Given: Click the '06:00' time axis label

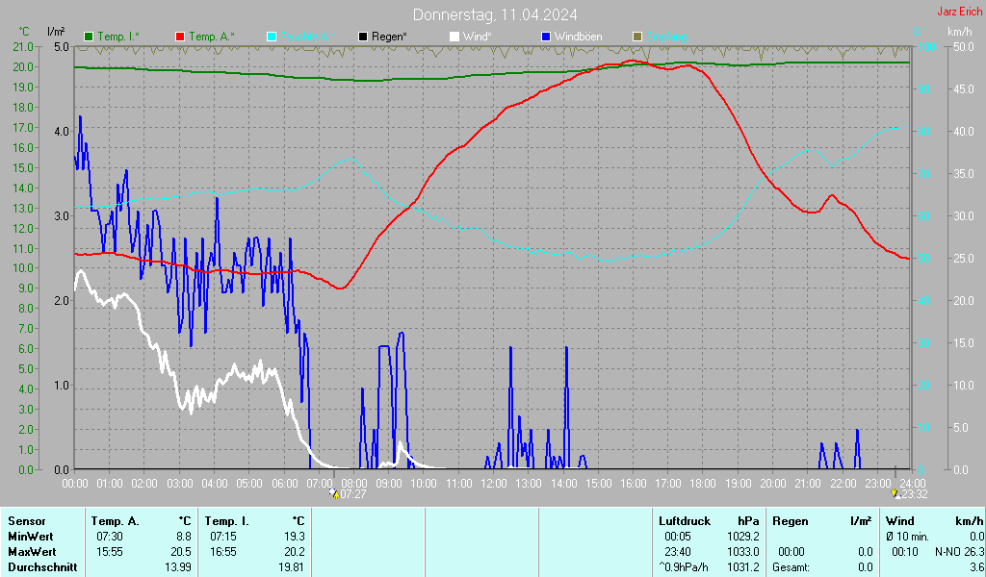Looking at the screenshot, I should 284,484.
